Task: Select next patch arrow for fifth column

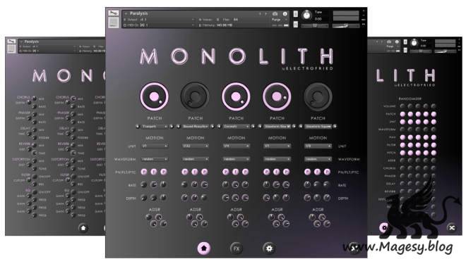Action: pos(335,127)
